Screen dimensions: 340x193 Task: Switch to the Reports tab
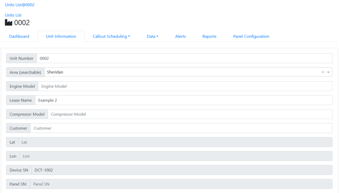tap(209, 36)
